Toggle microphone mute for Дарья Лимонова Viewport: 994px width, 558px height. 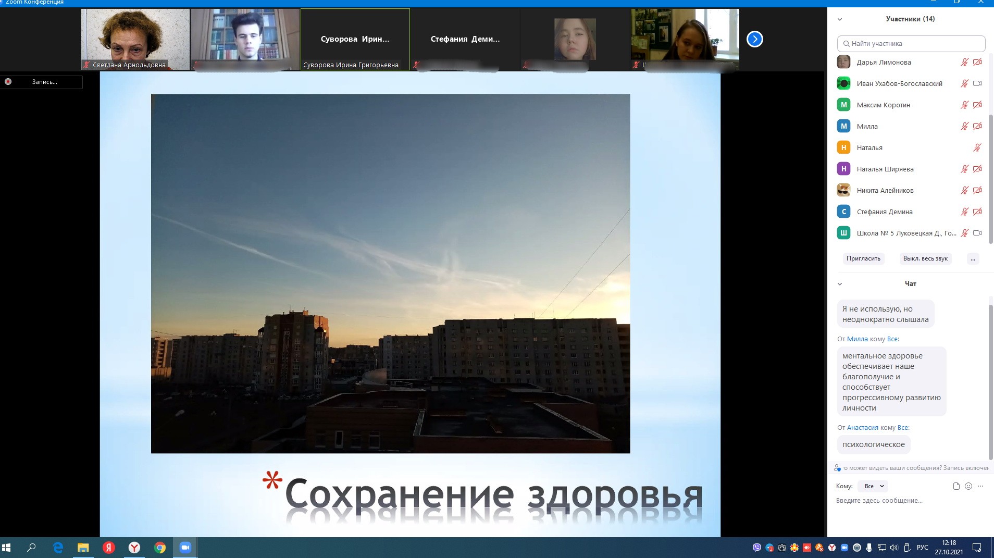[x=964, y=63]
